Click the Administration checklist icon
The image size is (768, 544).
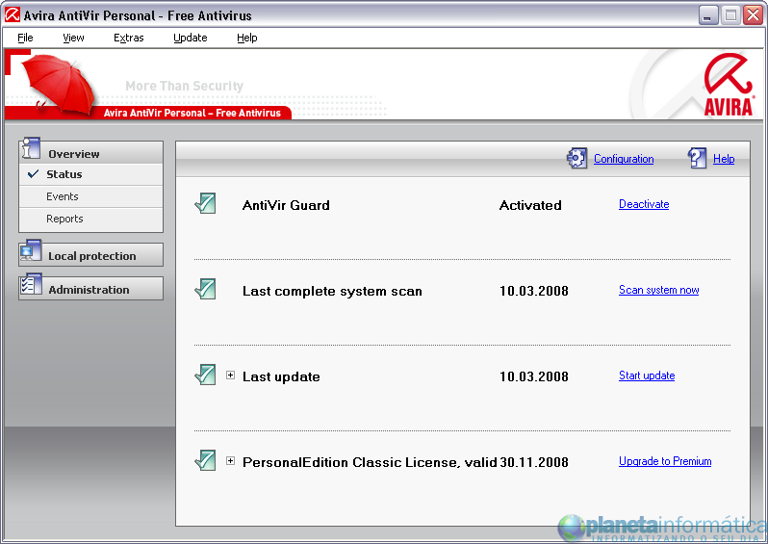pos(31,285)
